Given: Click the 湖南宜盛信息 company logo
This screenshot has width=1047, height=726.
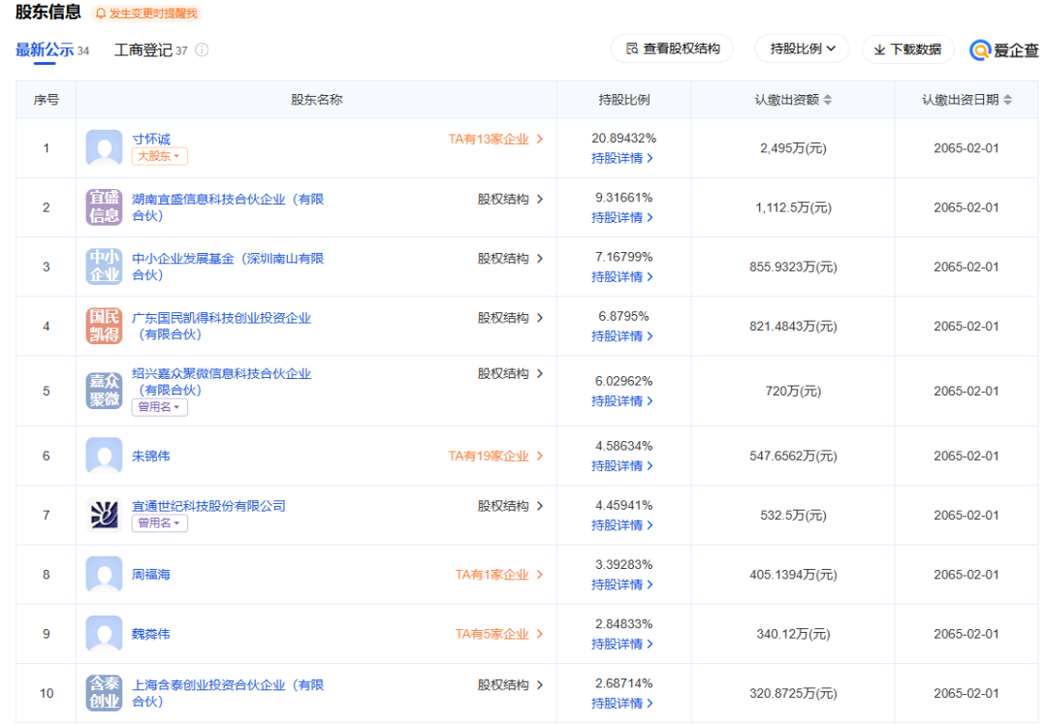Looking at the screenshot, I should [x=104, y=207].
